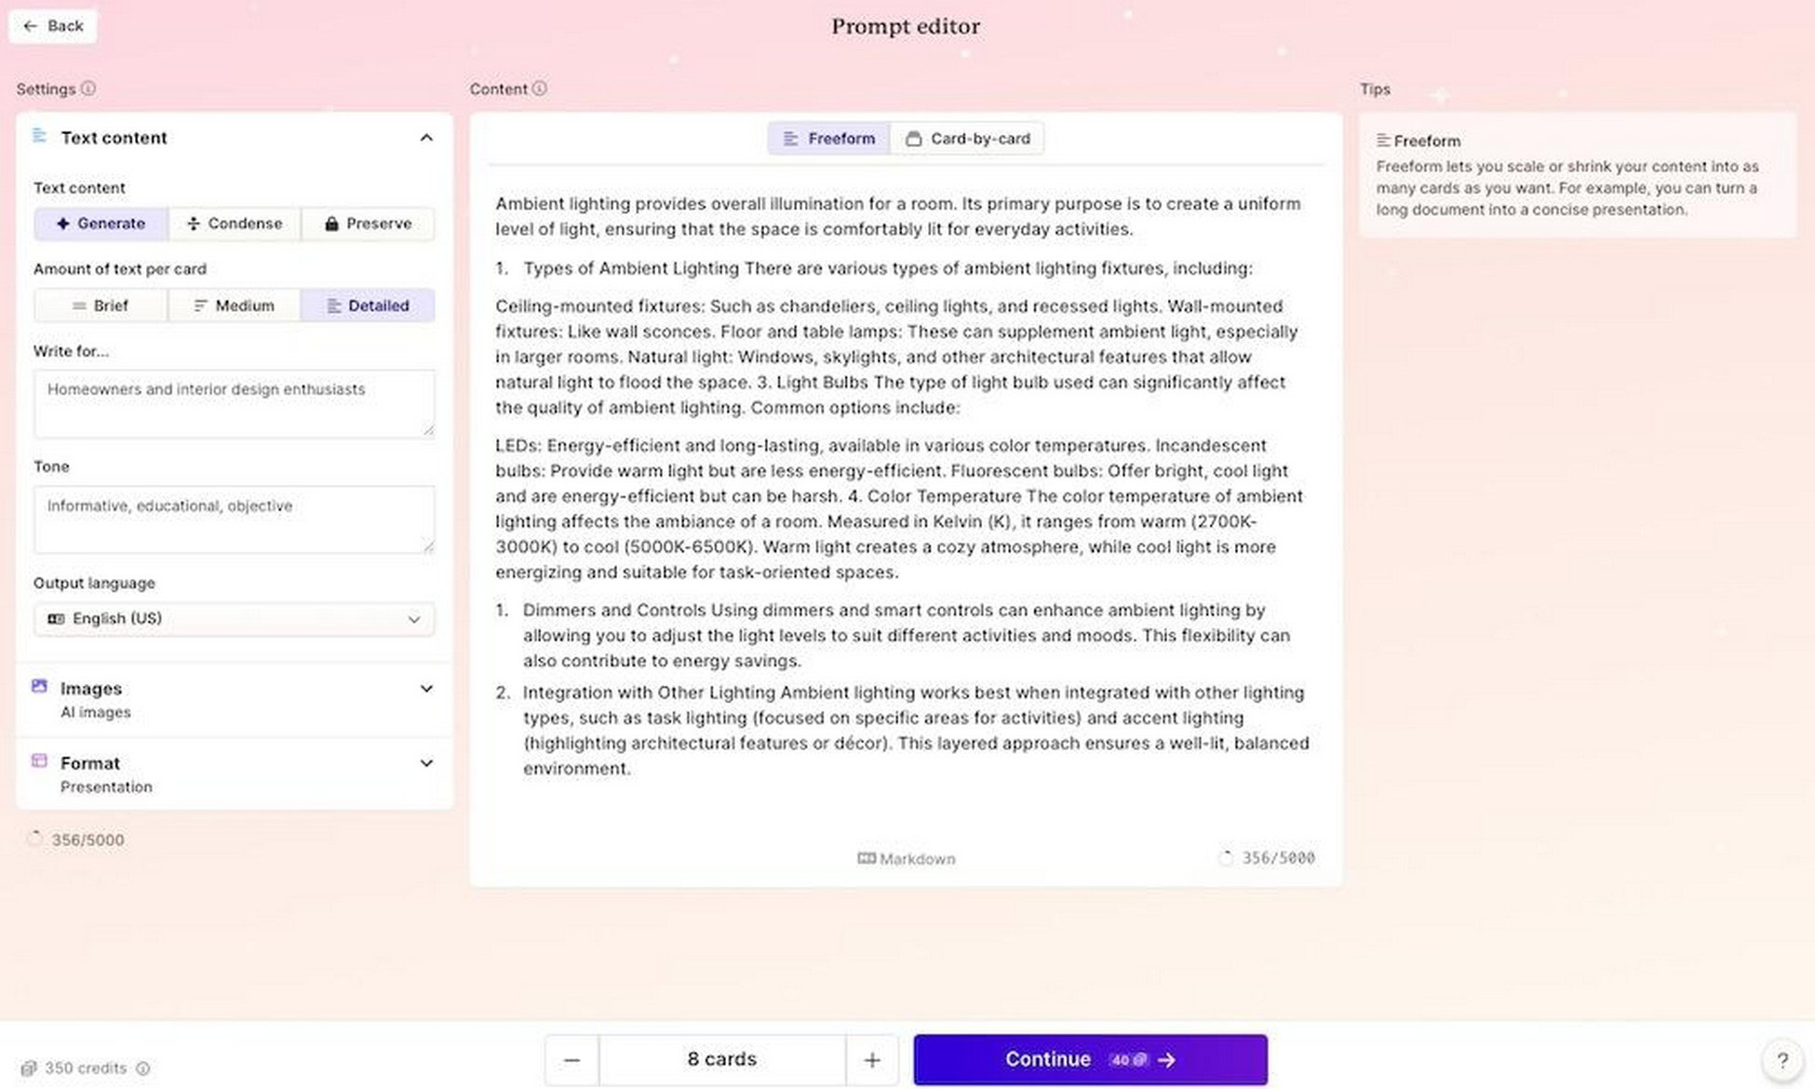Image resolution: width=1815 pixels, height=1089 pixels.
Task: Switch to Freeform content view
Action: pos(827,139)
